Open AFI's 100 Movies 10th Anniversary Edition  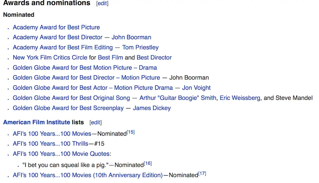(88, 175)
